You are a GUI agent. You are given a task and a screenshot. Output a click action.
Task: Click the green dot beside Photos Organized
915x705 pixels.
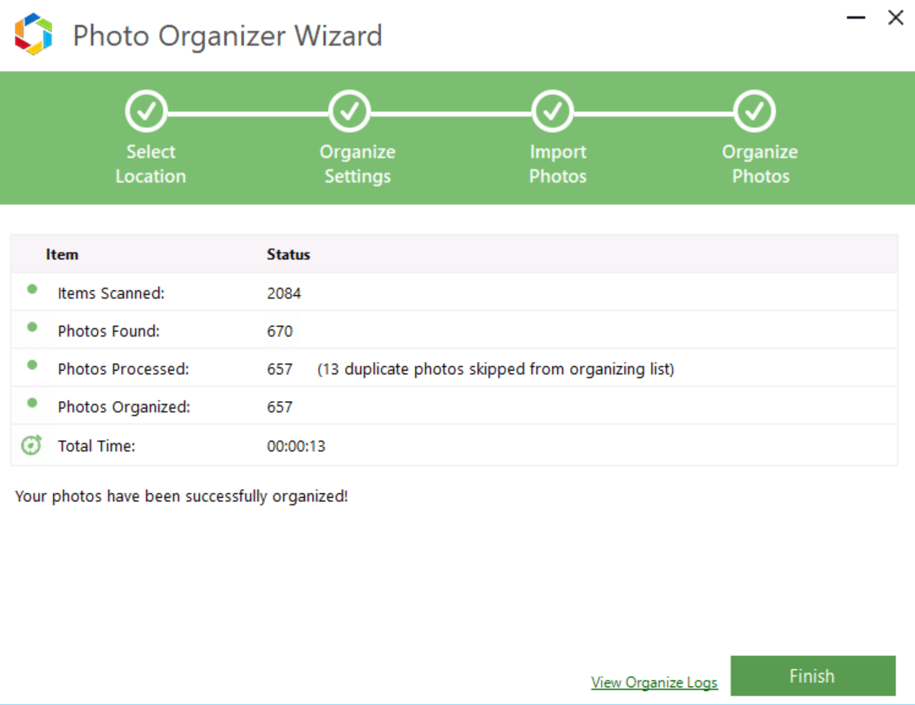tap(33, 401)
